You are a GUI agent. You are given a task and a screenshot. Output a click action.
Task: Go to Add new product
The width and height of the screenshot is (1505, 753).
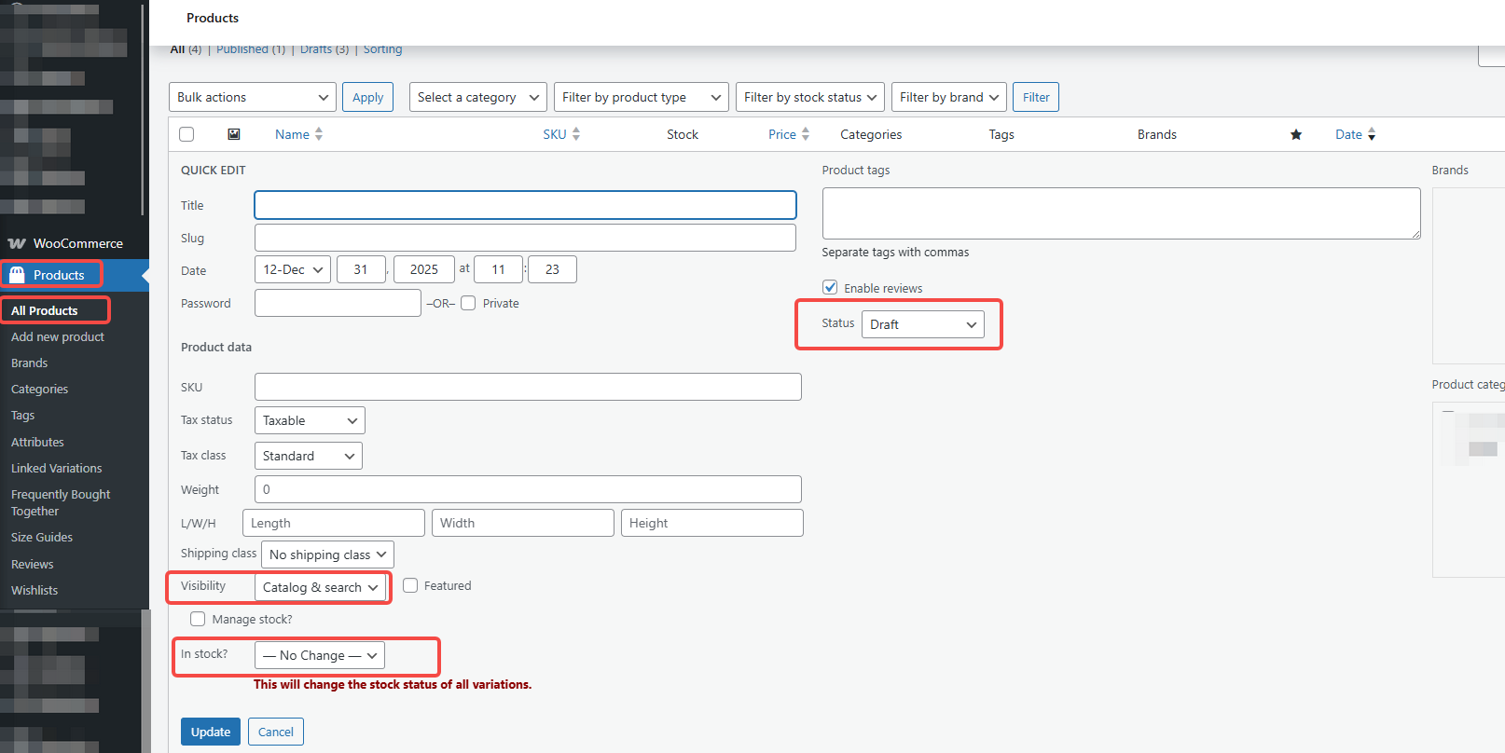point(58,336)
